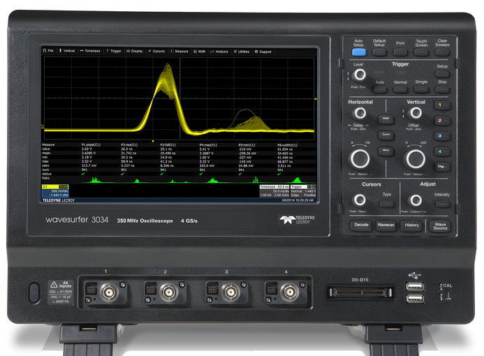Click the lower USB port
The image size is (484, 356).
[x=415, y=299]
